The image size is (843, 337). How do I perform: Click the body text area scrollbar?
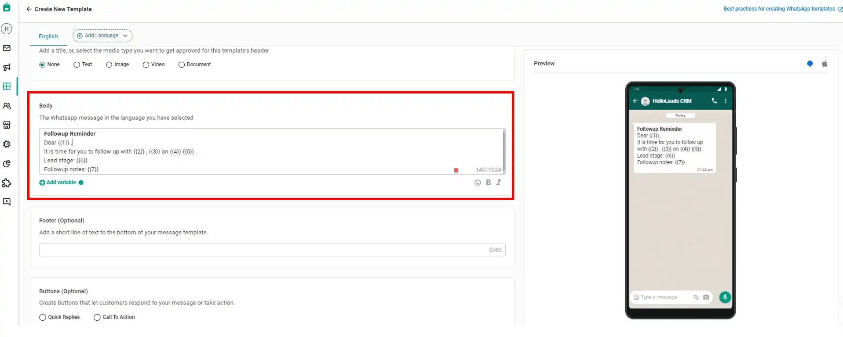pos(504,151)
